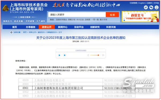
Task: Click the orange 检索 search button
Action: 112,15
